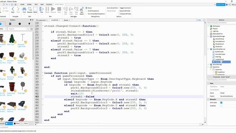236x133 pixels.
Task: Collapse code fold at line 35
Action: tap(43, 73)
